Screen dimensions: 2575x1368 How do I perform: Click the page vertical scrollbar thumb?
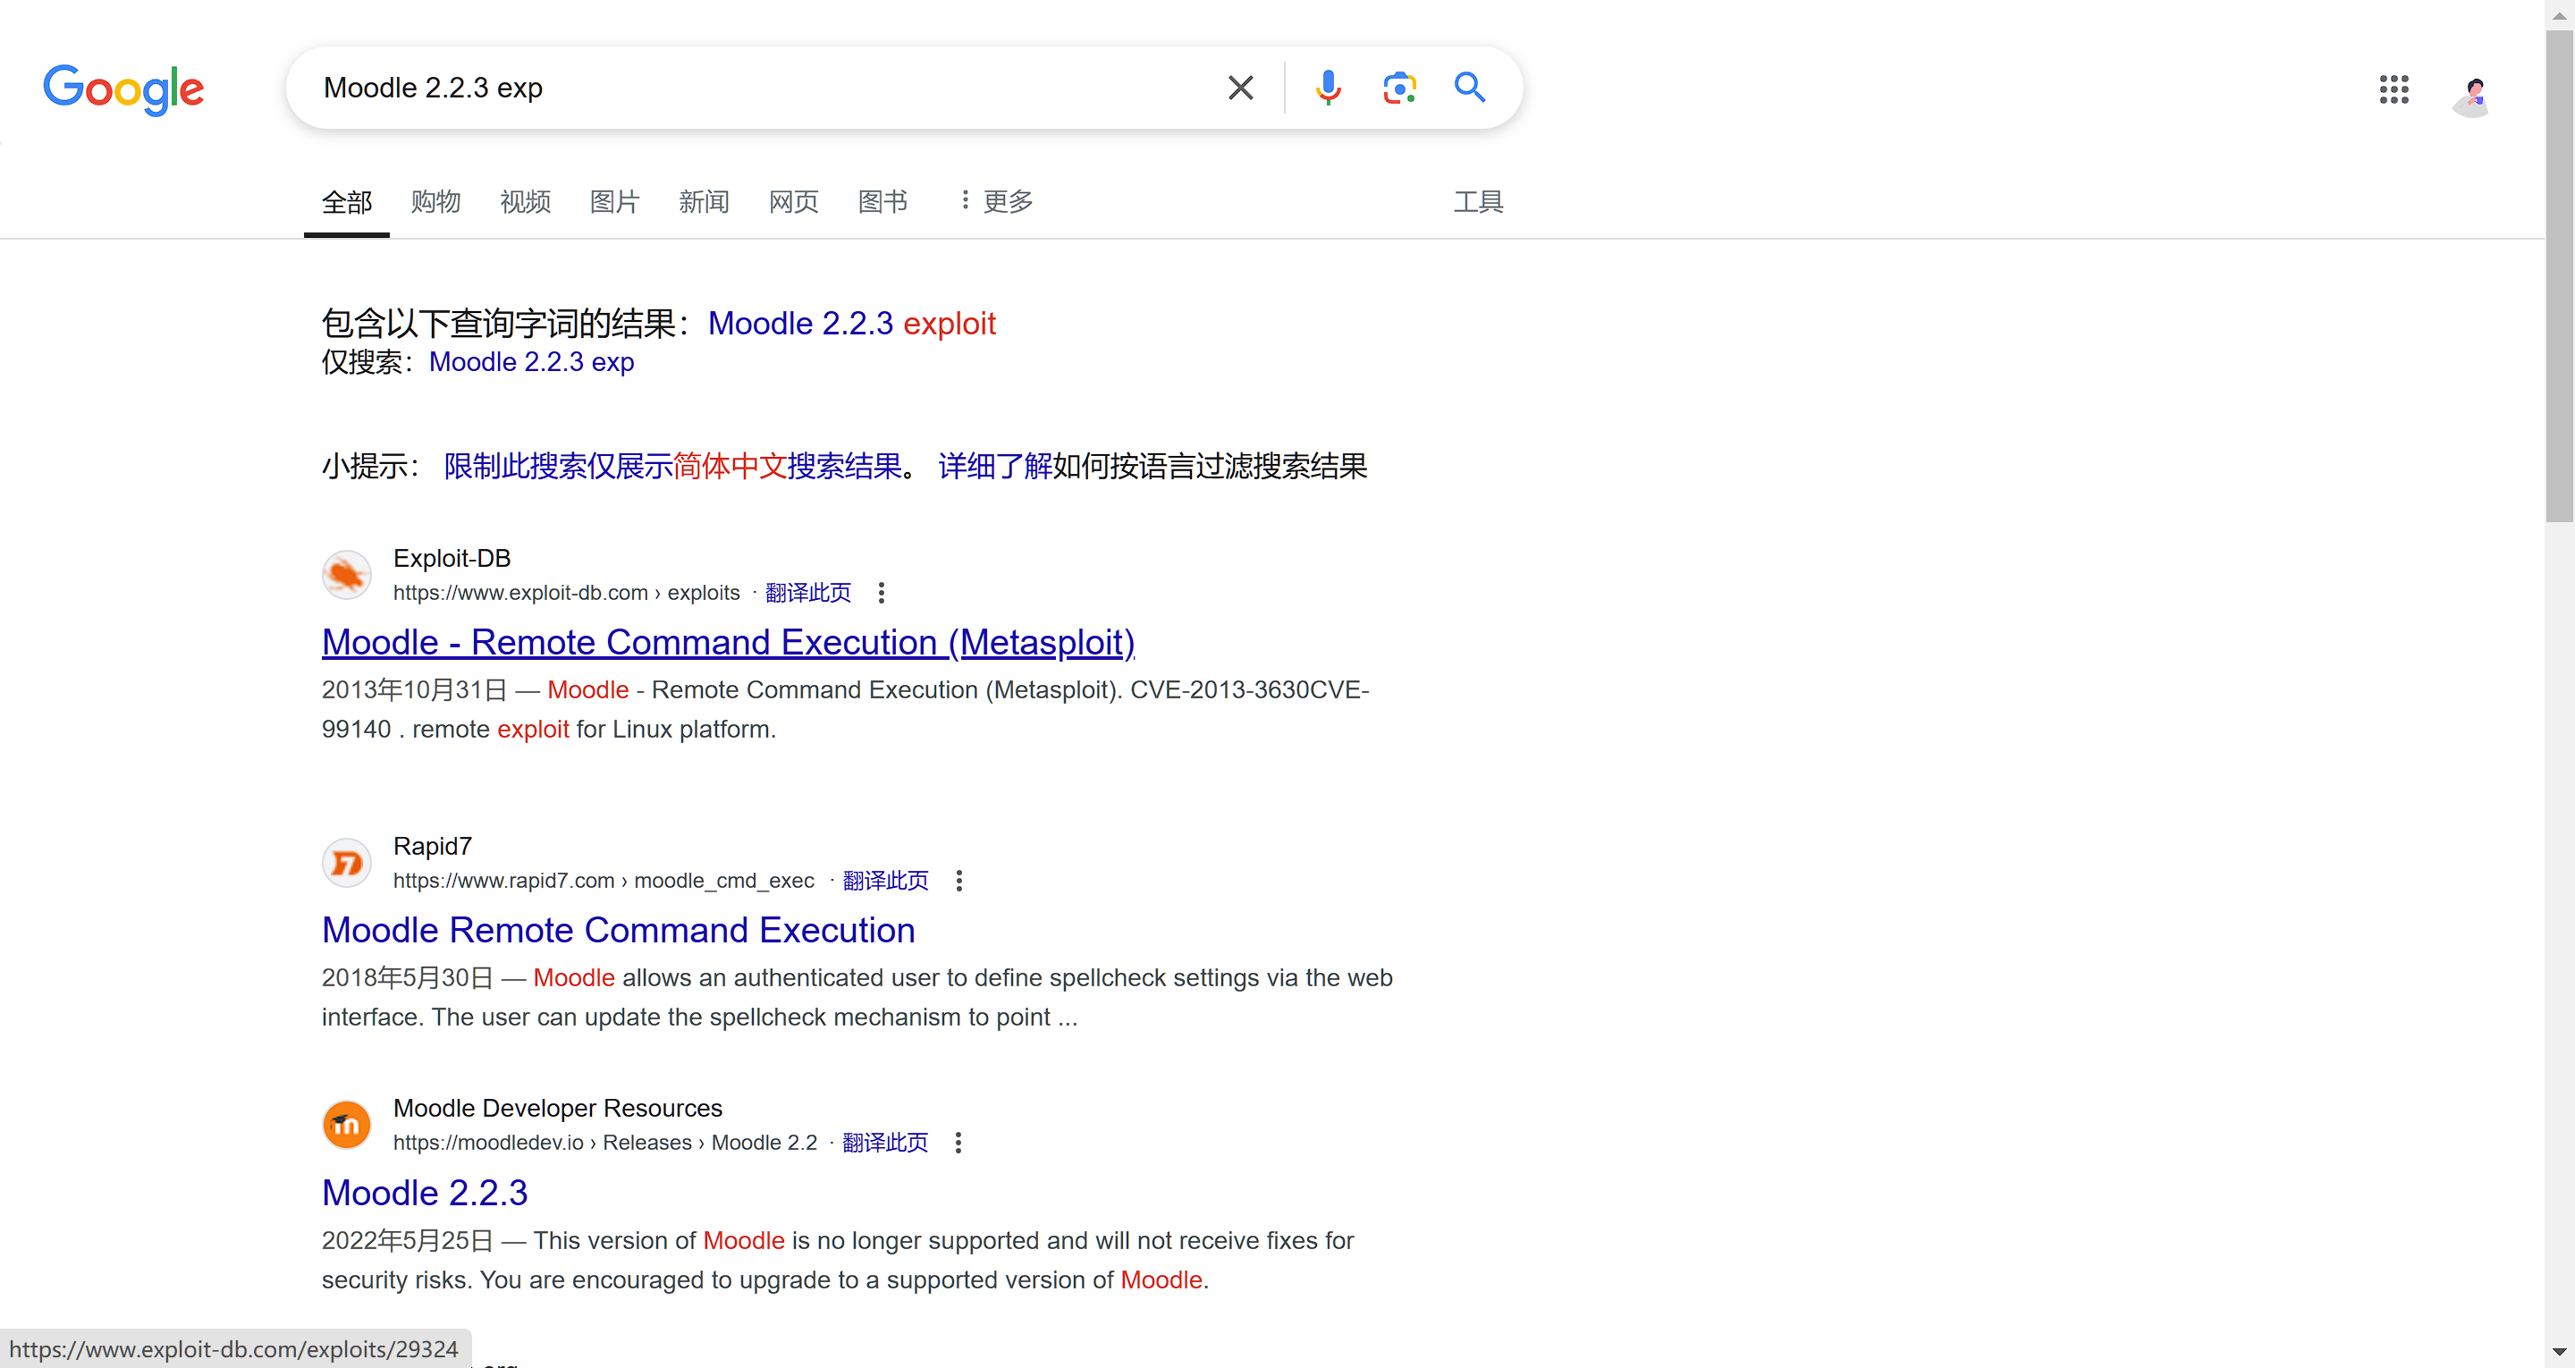click(x=2559, y=275)
